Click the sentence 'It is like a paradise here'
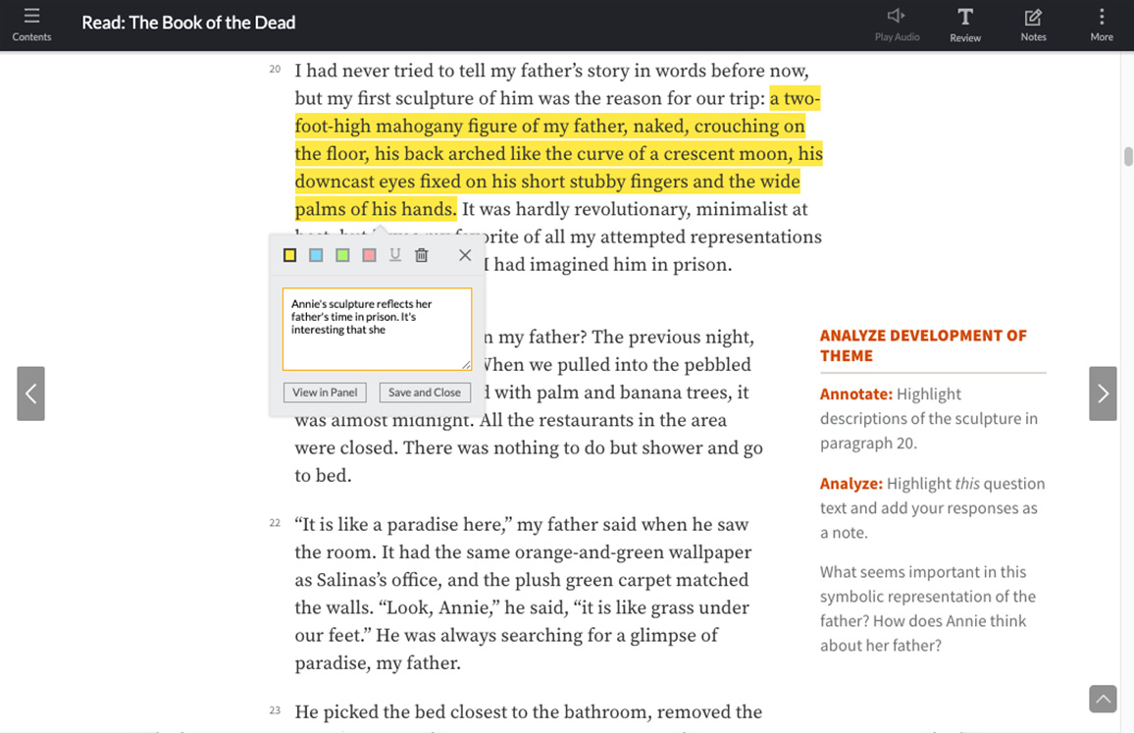1134x733 pixels. click(405, 525)
